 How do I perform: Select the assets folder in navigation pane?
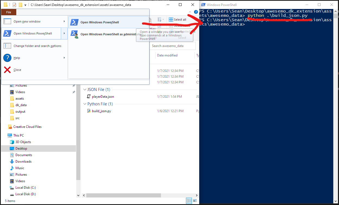tap(20, 99)
